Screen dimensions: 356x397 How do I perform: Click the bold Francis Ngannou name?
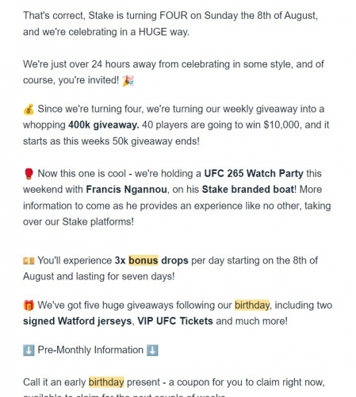127,190
